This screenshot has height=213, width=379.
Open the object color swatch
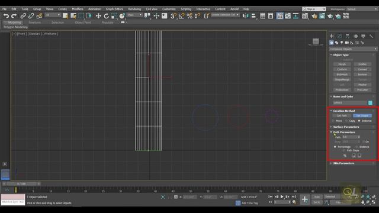tap(370, 102)
